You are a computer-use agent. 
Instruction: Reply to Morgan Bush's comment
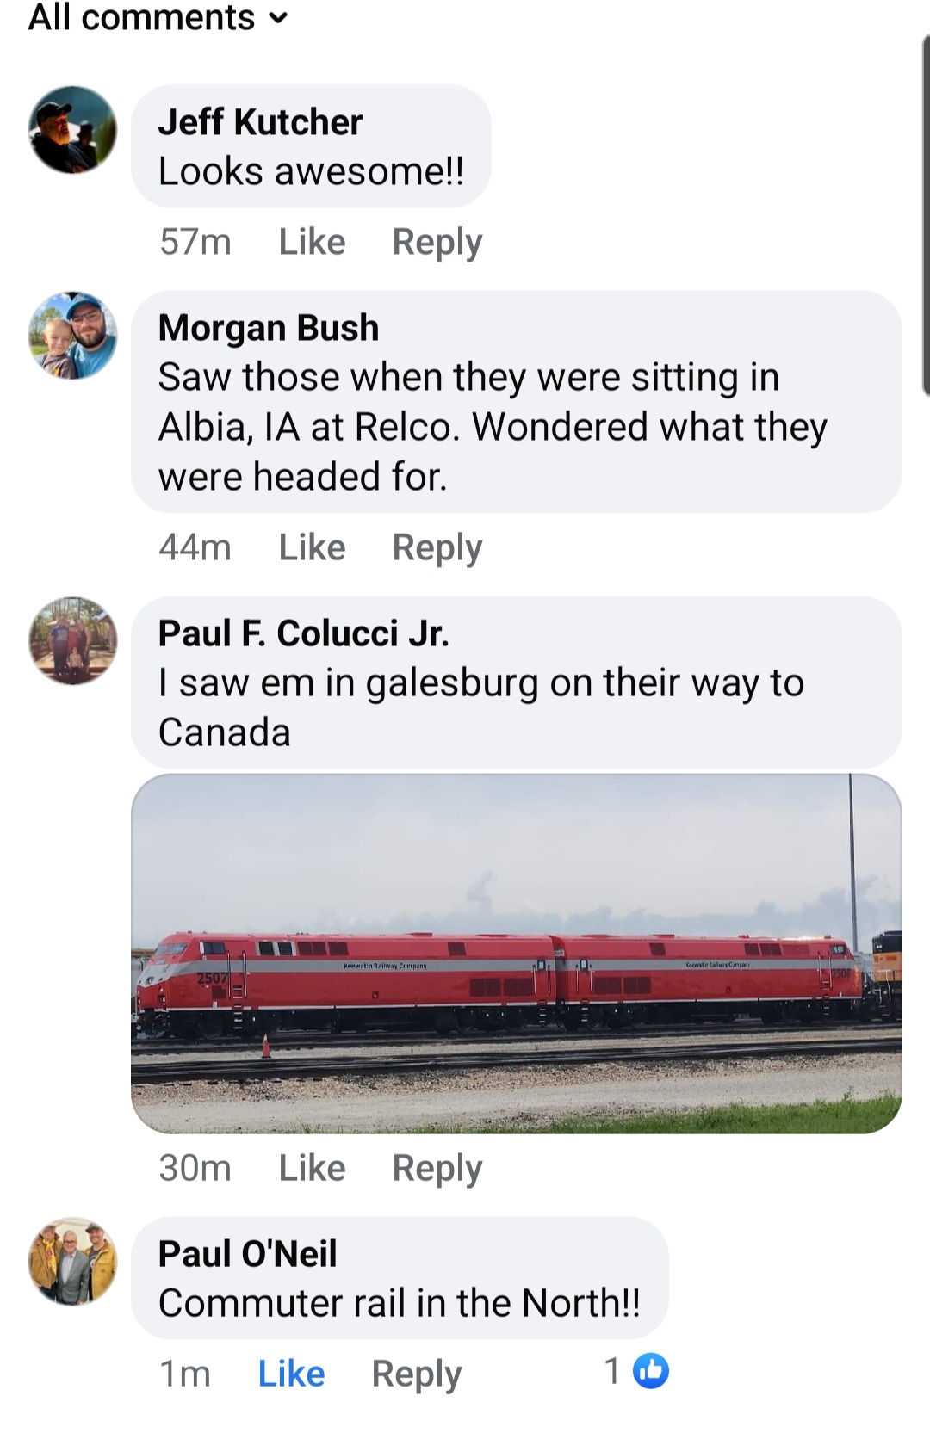[x=437, y=547]
